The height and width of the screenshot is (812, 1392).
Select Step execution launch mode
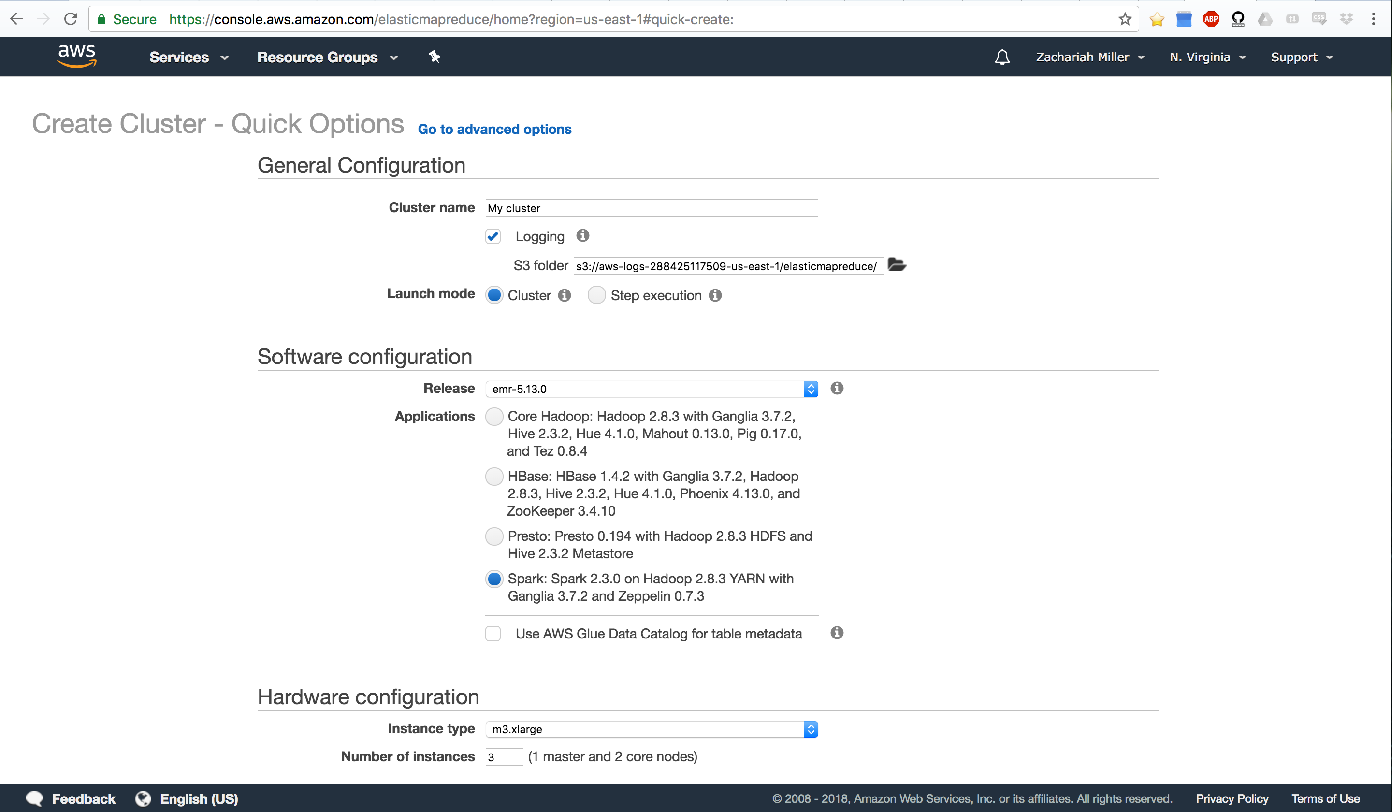coord(596,295)
